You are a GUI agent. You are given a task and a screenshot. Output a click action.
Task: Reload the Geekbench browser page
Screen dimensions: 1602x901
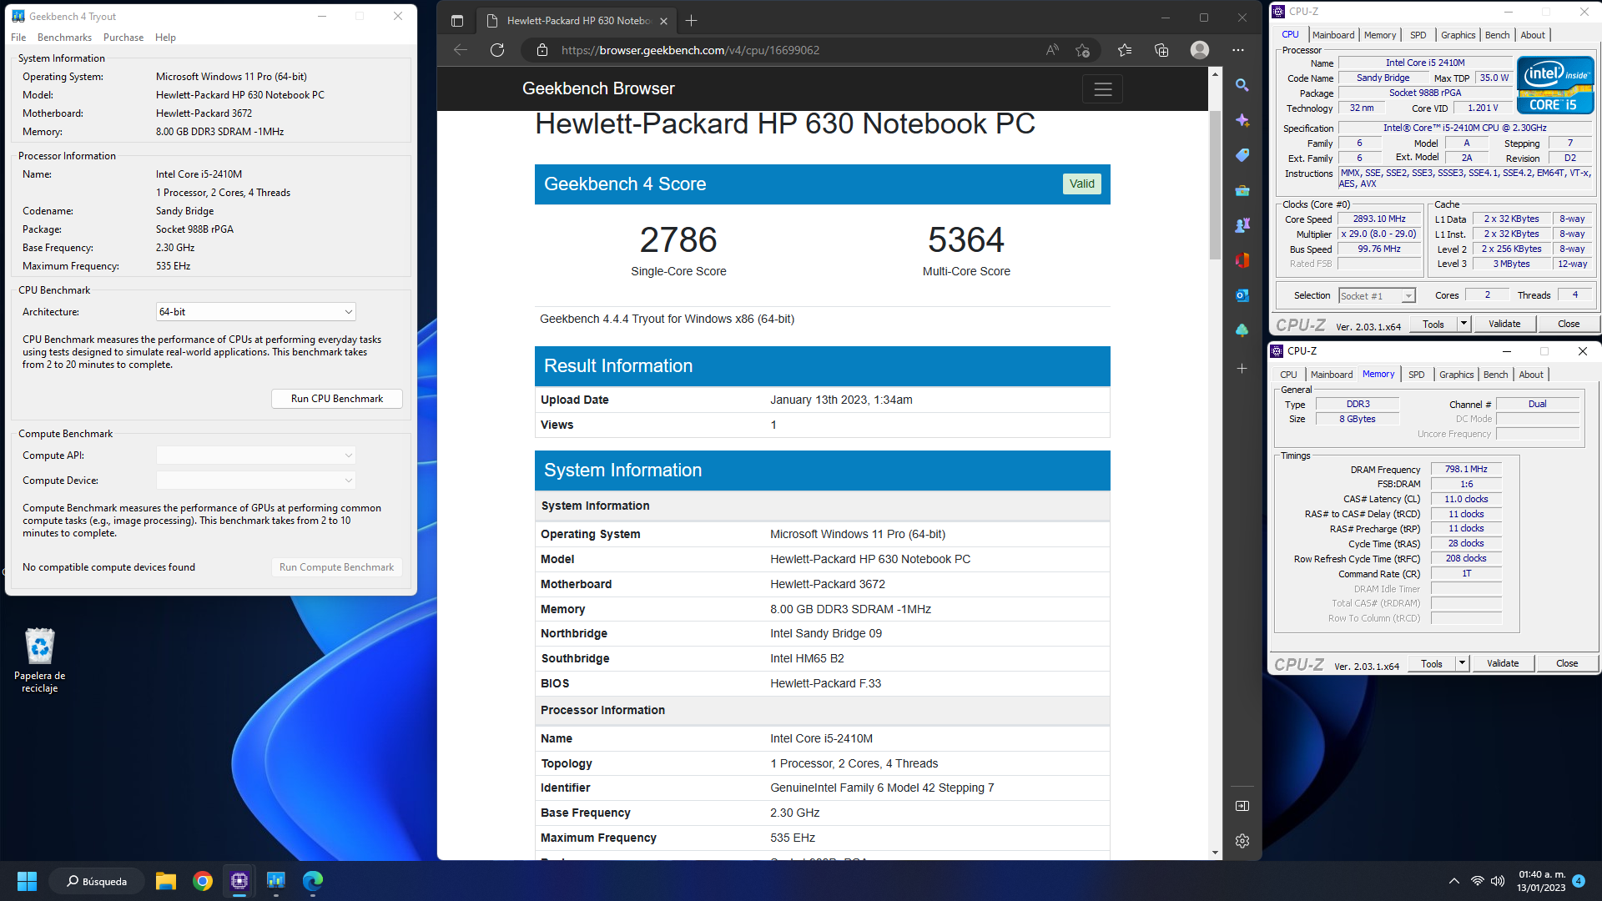[x=497, y=50]
